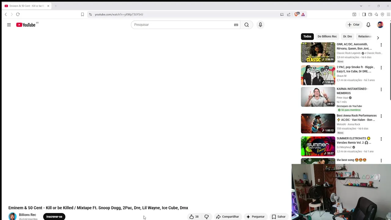Select the De Billions Rec chip
The width and height of the screenshot is (391, 220).
click(327, 36)
